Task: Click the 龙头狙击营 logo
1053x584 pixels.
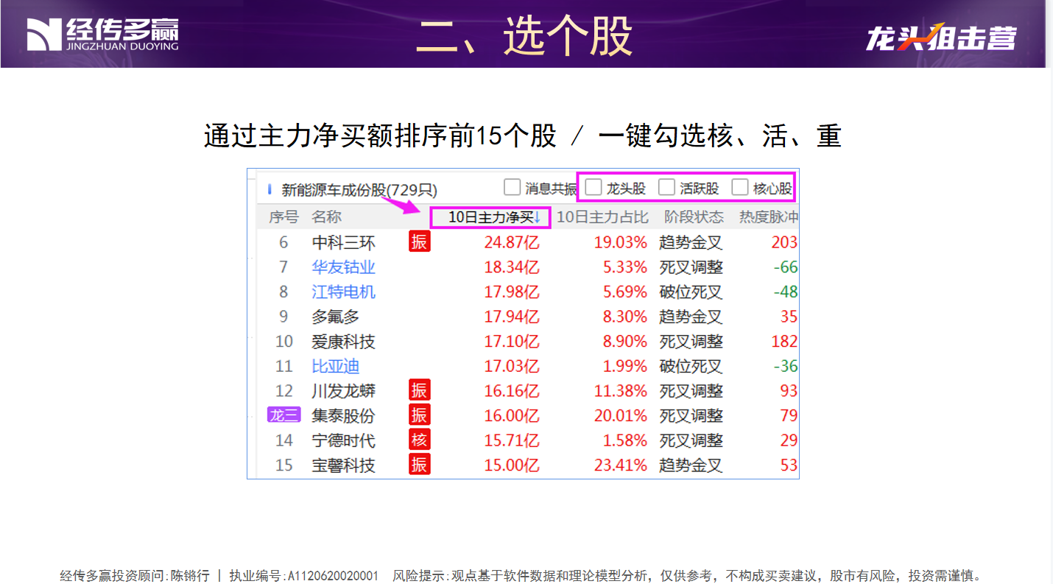Action: [x=941, y=36]
